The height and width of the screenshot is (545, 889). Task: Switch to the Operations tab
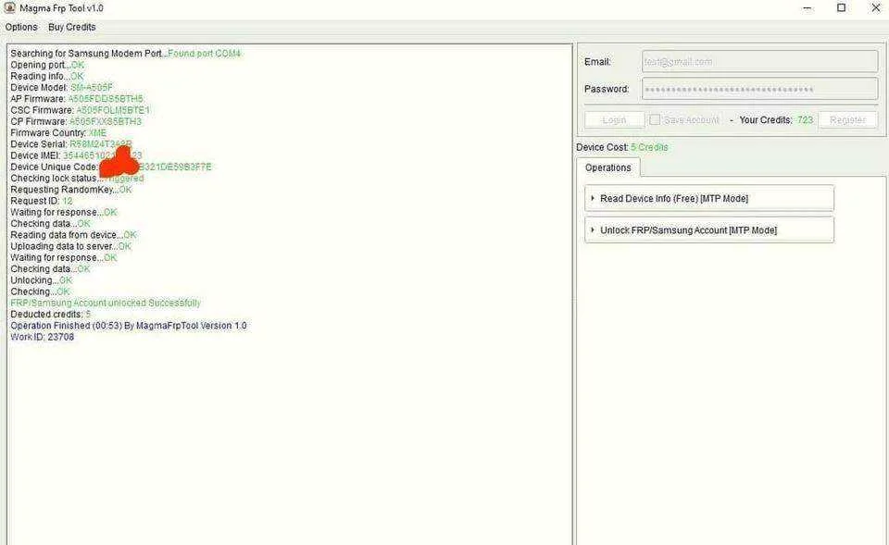click(607, 167)
